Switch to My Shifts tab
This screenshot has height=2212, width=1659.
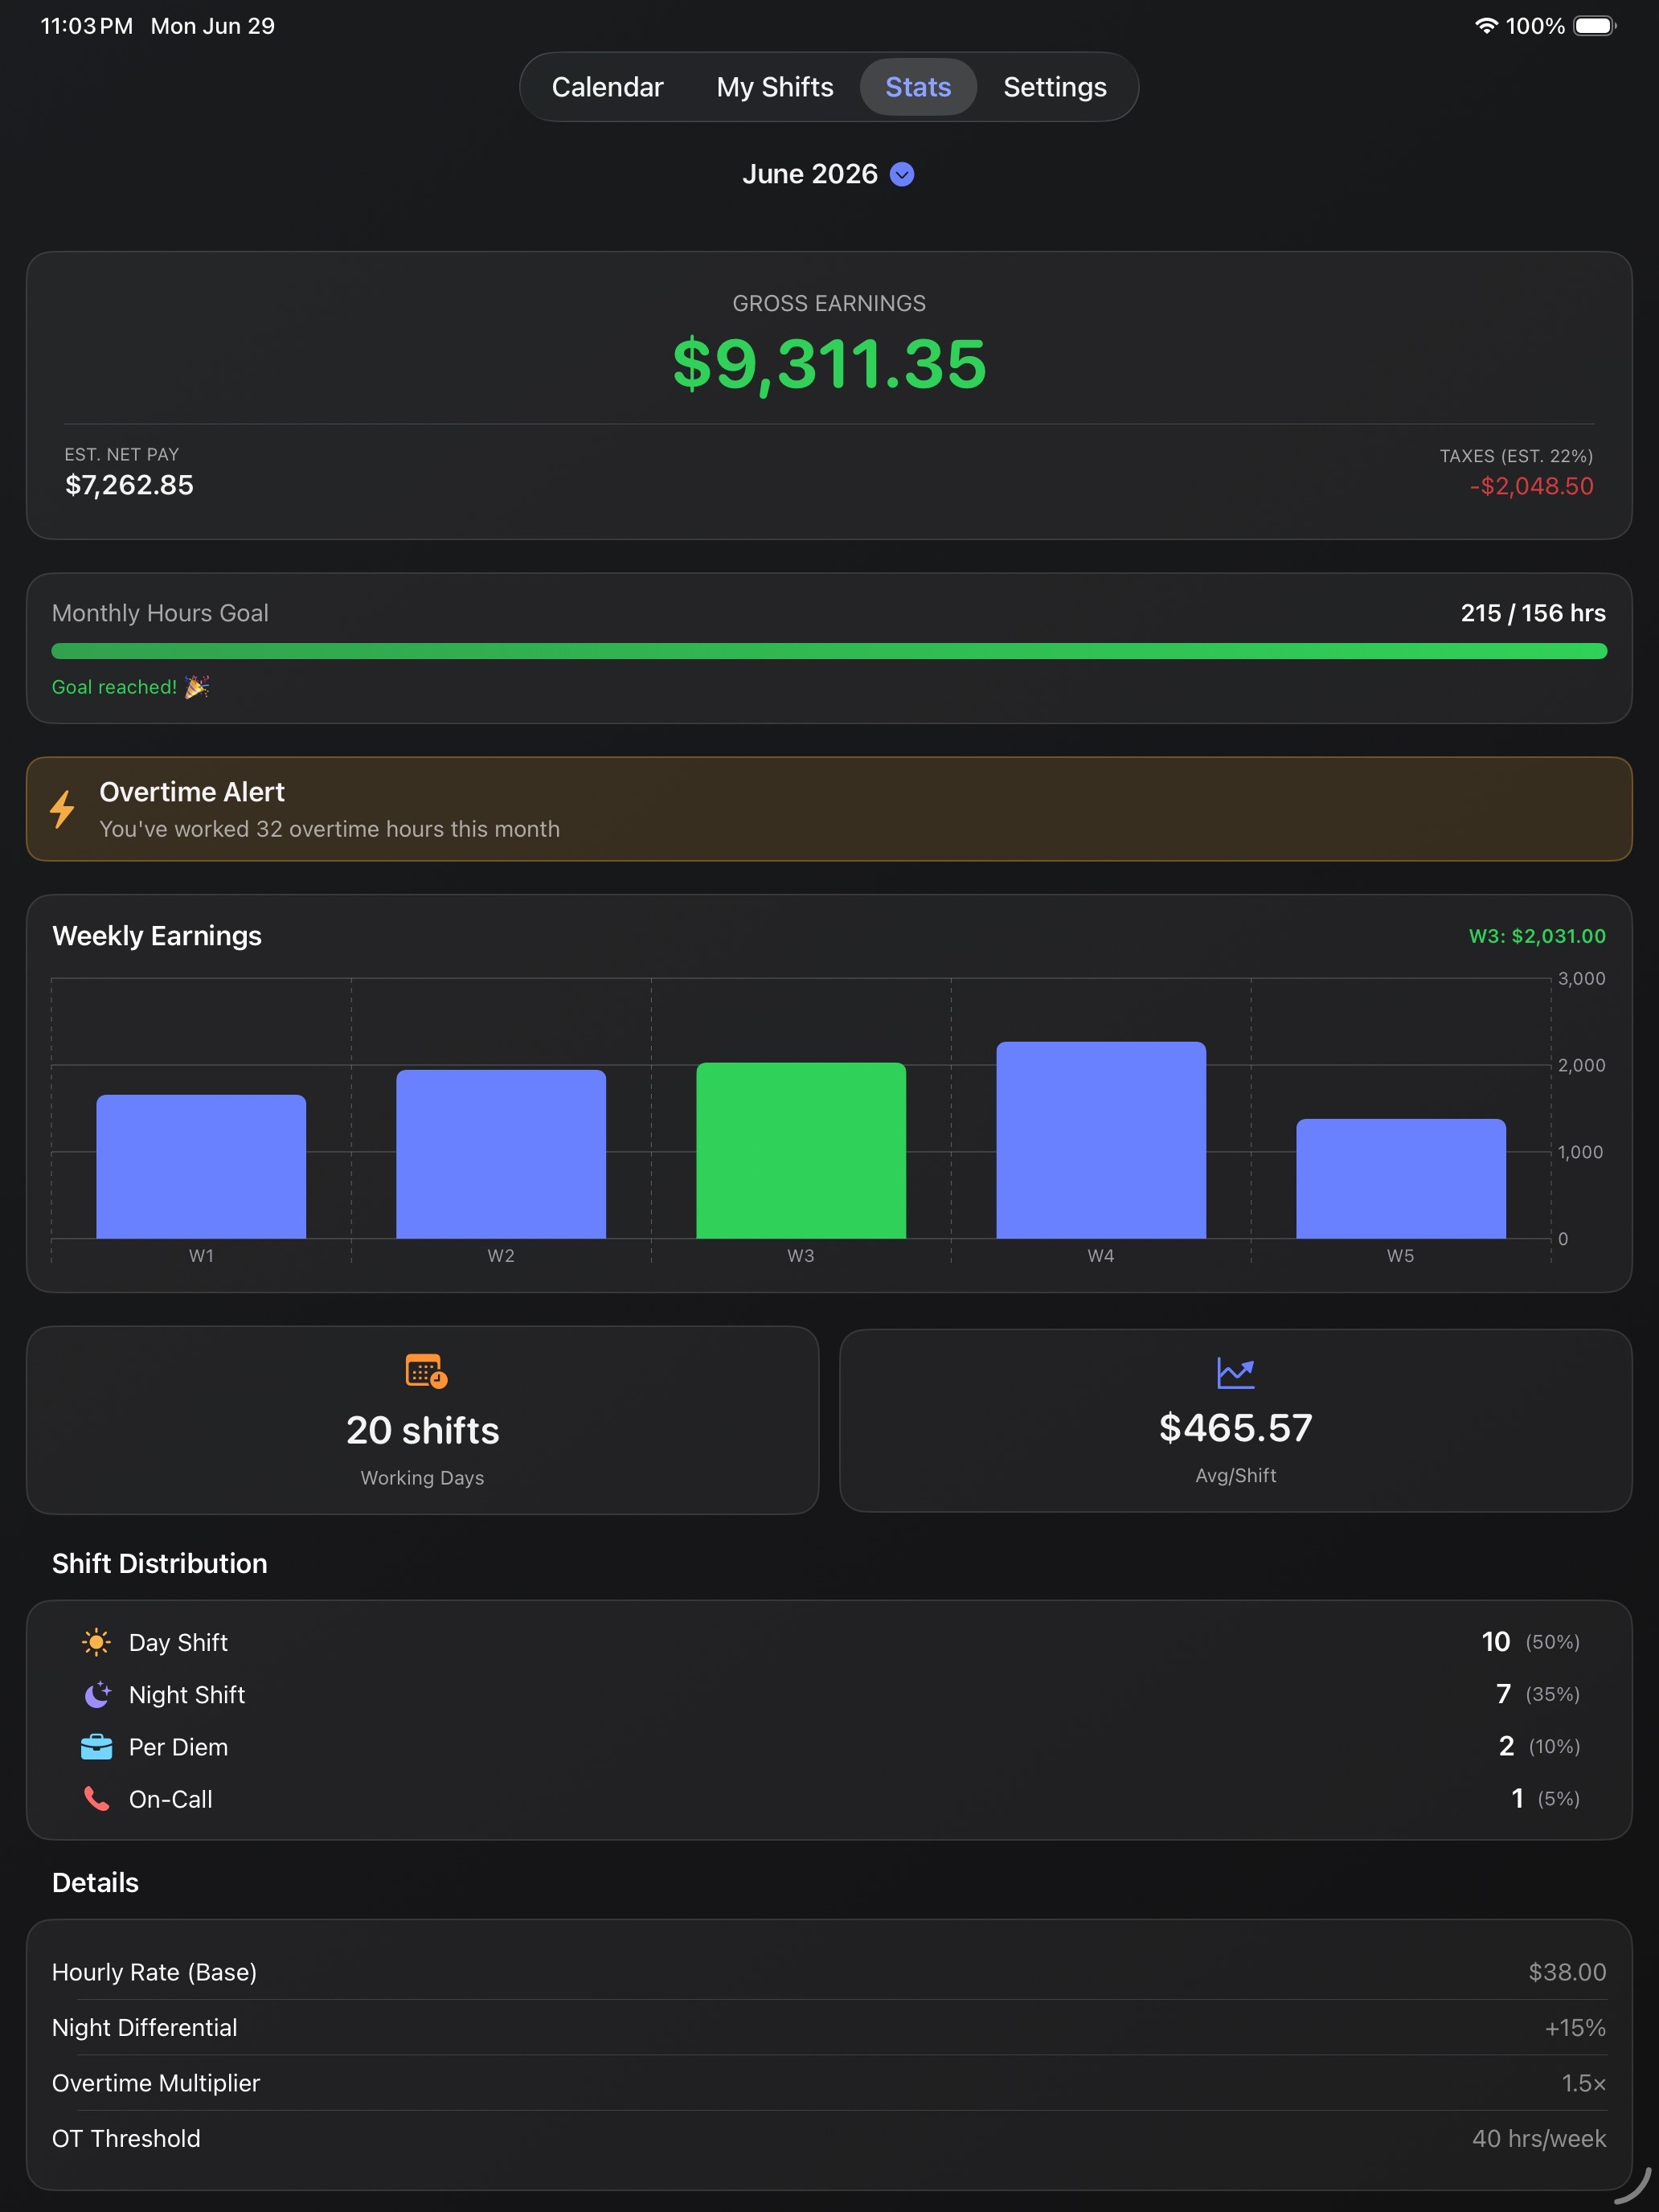pos(774,87)
